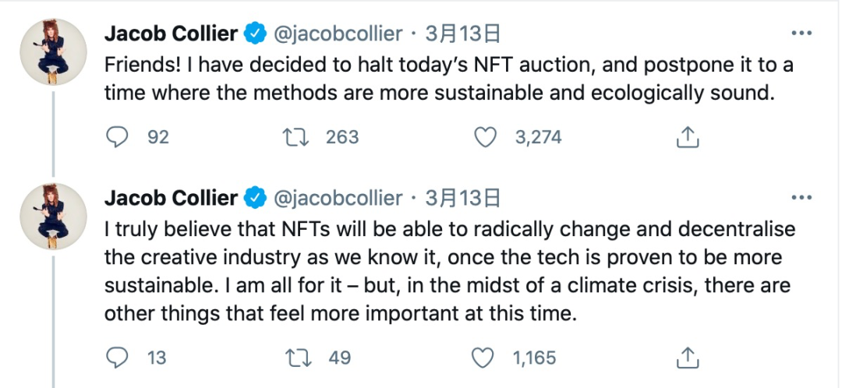Open Jacob Collier name link in first tweet
The height and width of the screenshot is (388, 842).
tap(171, 34)
